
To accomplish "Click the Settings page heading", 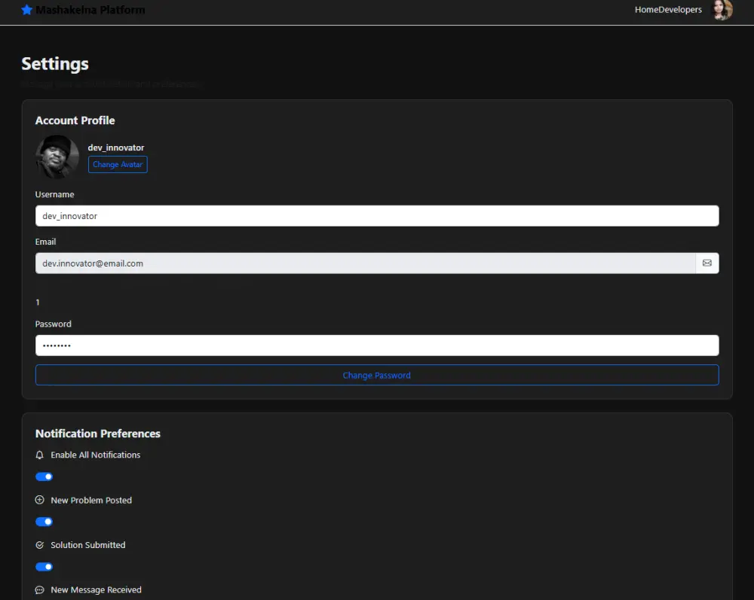I will (55, 64).
